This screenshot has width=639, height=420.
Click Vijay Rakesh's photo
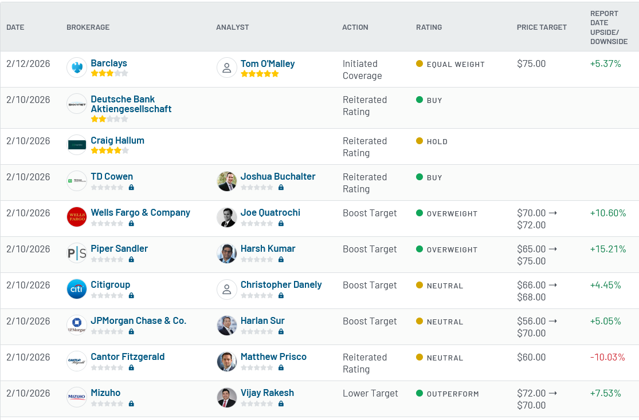[226, 397]
